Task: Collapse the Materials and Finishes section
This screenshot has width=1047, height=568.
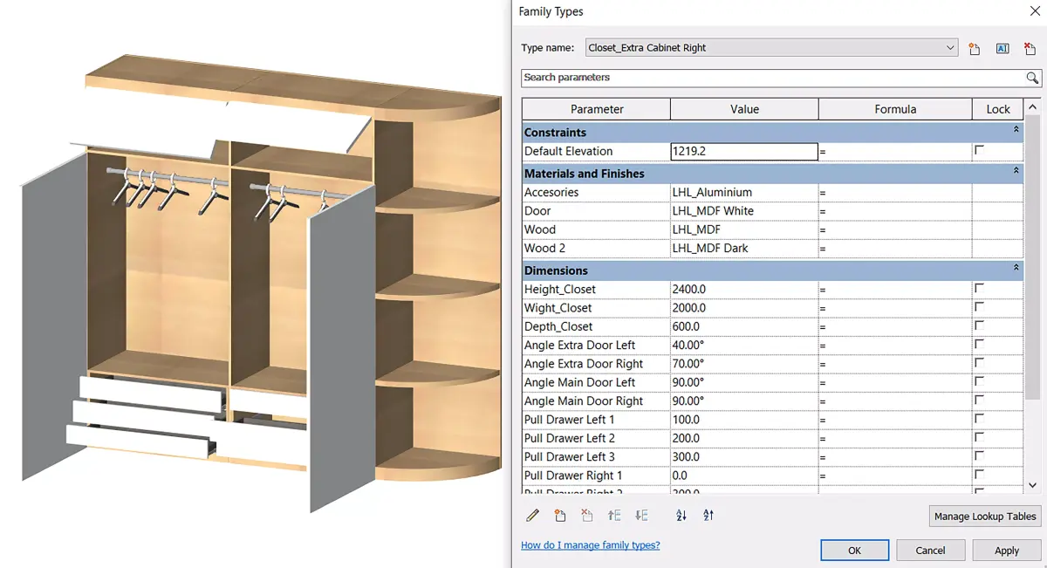Action: 1014,173
